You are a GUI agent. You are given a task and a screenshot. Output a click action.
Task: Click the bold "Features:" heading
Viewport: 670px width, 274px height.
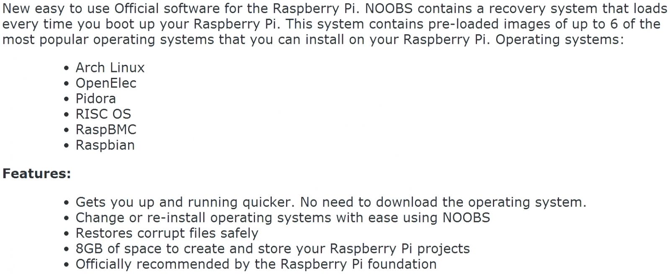point(37,174)
